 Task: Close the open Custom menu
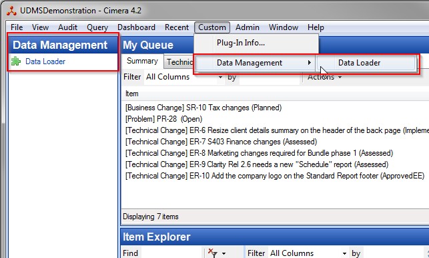pos(212,27)
